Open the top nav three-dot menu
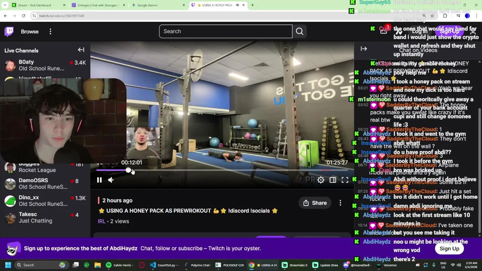Viewport: 482px width, 271px height. [50, 32]
